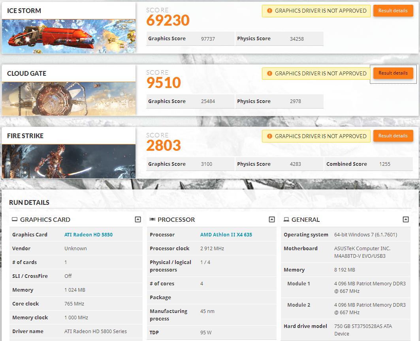
Task: Select graphics memory value 1 024 MB
Action: pos(75,290)
